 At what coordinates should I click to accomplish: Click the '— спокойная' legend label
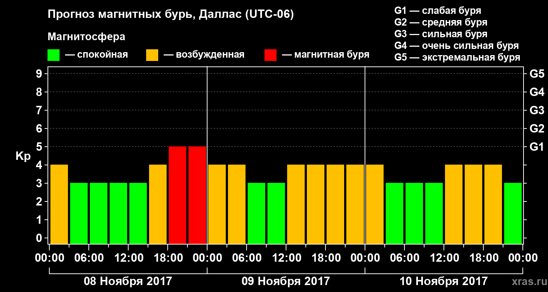coord(96,55)
